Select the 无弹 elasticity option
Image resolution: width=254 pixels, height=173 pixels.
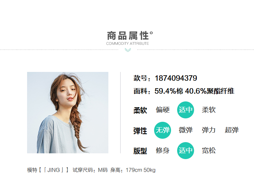click(x=163, y=130)
